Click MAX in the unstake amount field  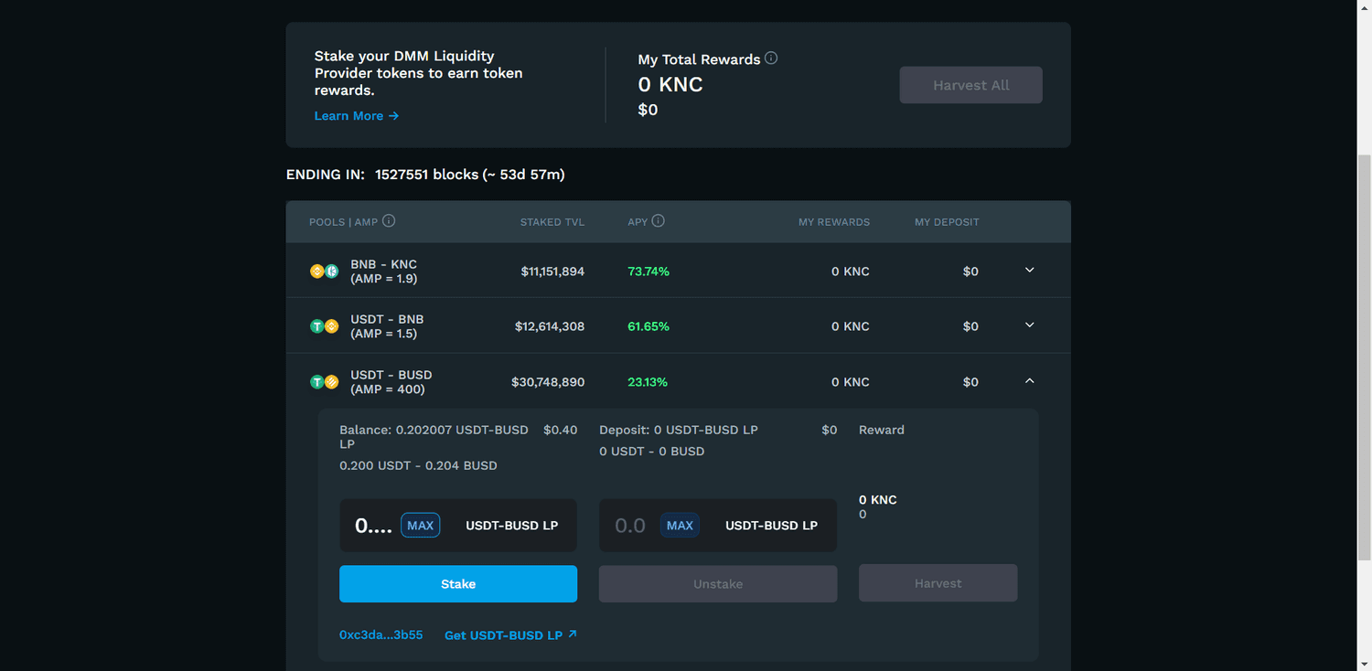click(x=680, y=526)
